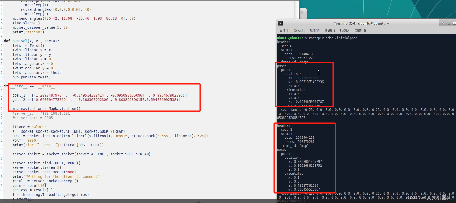Click the shade (up arrow) button on the Terminal titlebar

coord(443,23)
